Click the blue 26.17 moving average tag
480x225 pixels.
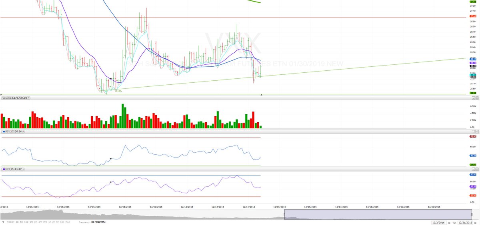click(473, 59)
